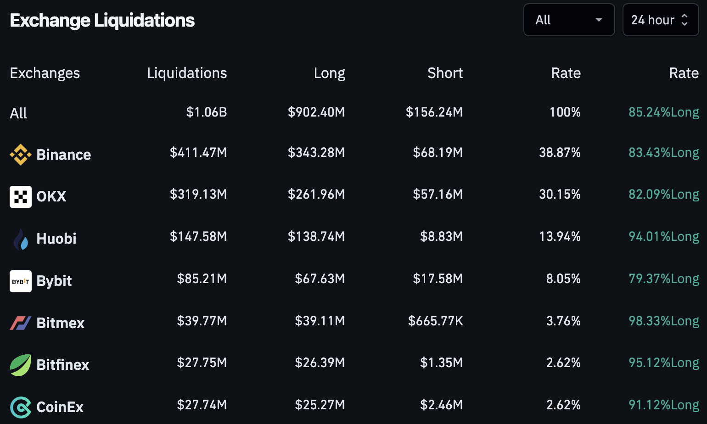Screen dimensions: 707x424
Task: Click the OKX logo icon
Action: coord(21,197)
